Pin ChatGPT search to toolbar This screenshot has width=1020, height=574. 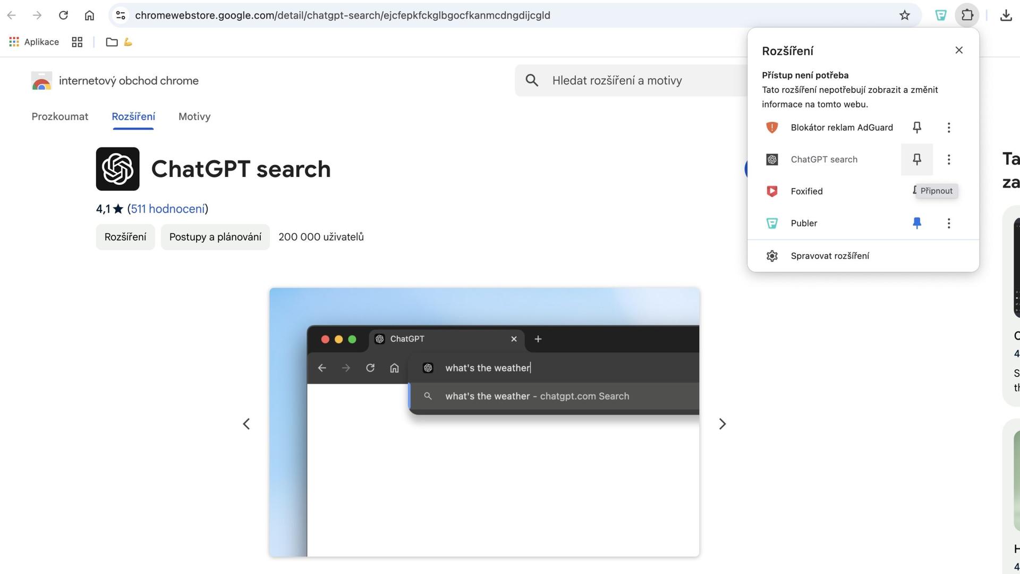point(917,159)
